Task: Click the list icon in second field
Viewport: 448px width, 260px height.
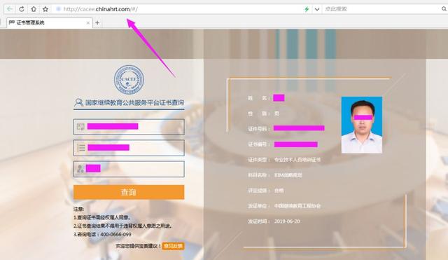Action: [81, 148]
